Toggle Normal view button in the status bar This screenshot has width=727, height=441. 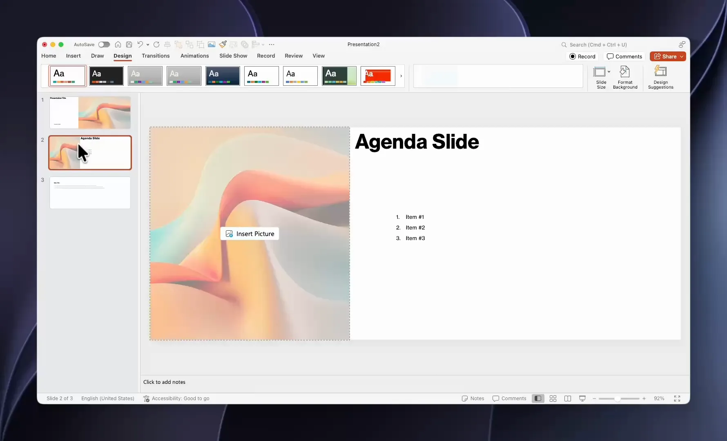pos(538,399)
